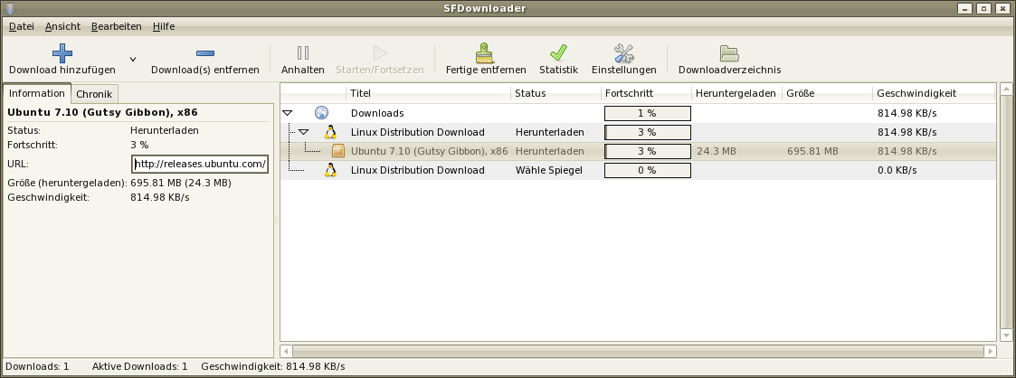Image resolution: width=1016 pixels, height=378 pixels.
Task: Open the Downloadverzeichnis folder icon
Action: click(x=729, y=53)
